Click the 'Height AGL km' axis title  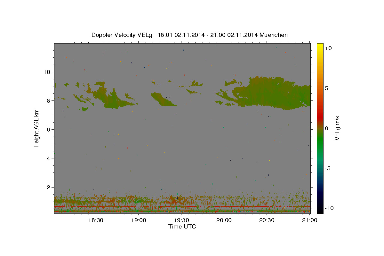37,128
